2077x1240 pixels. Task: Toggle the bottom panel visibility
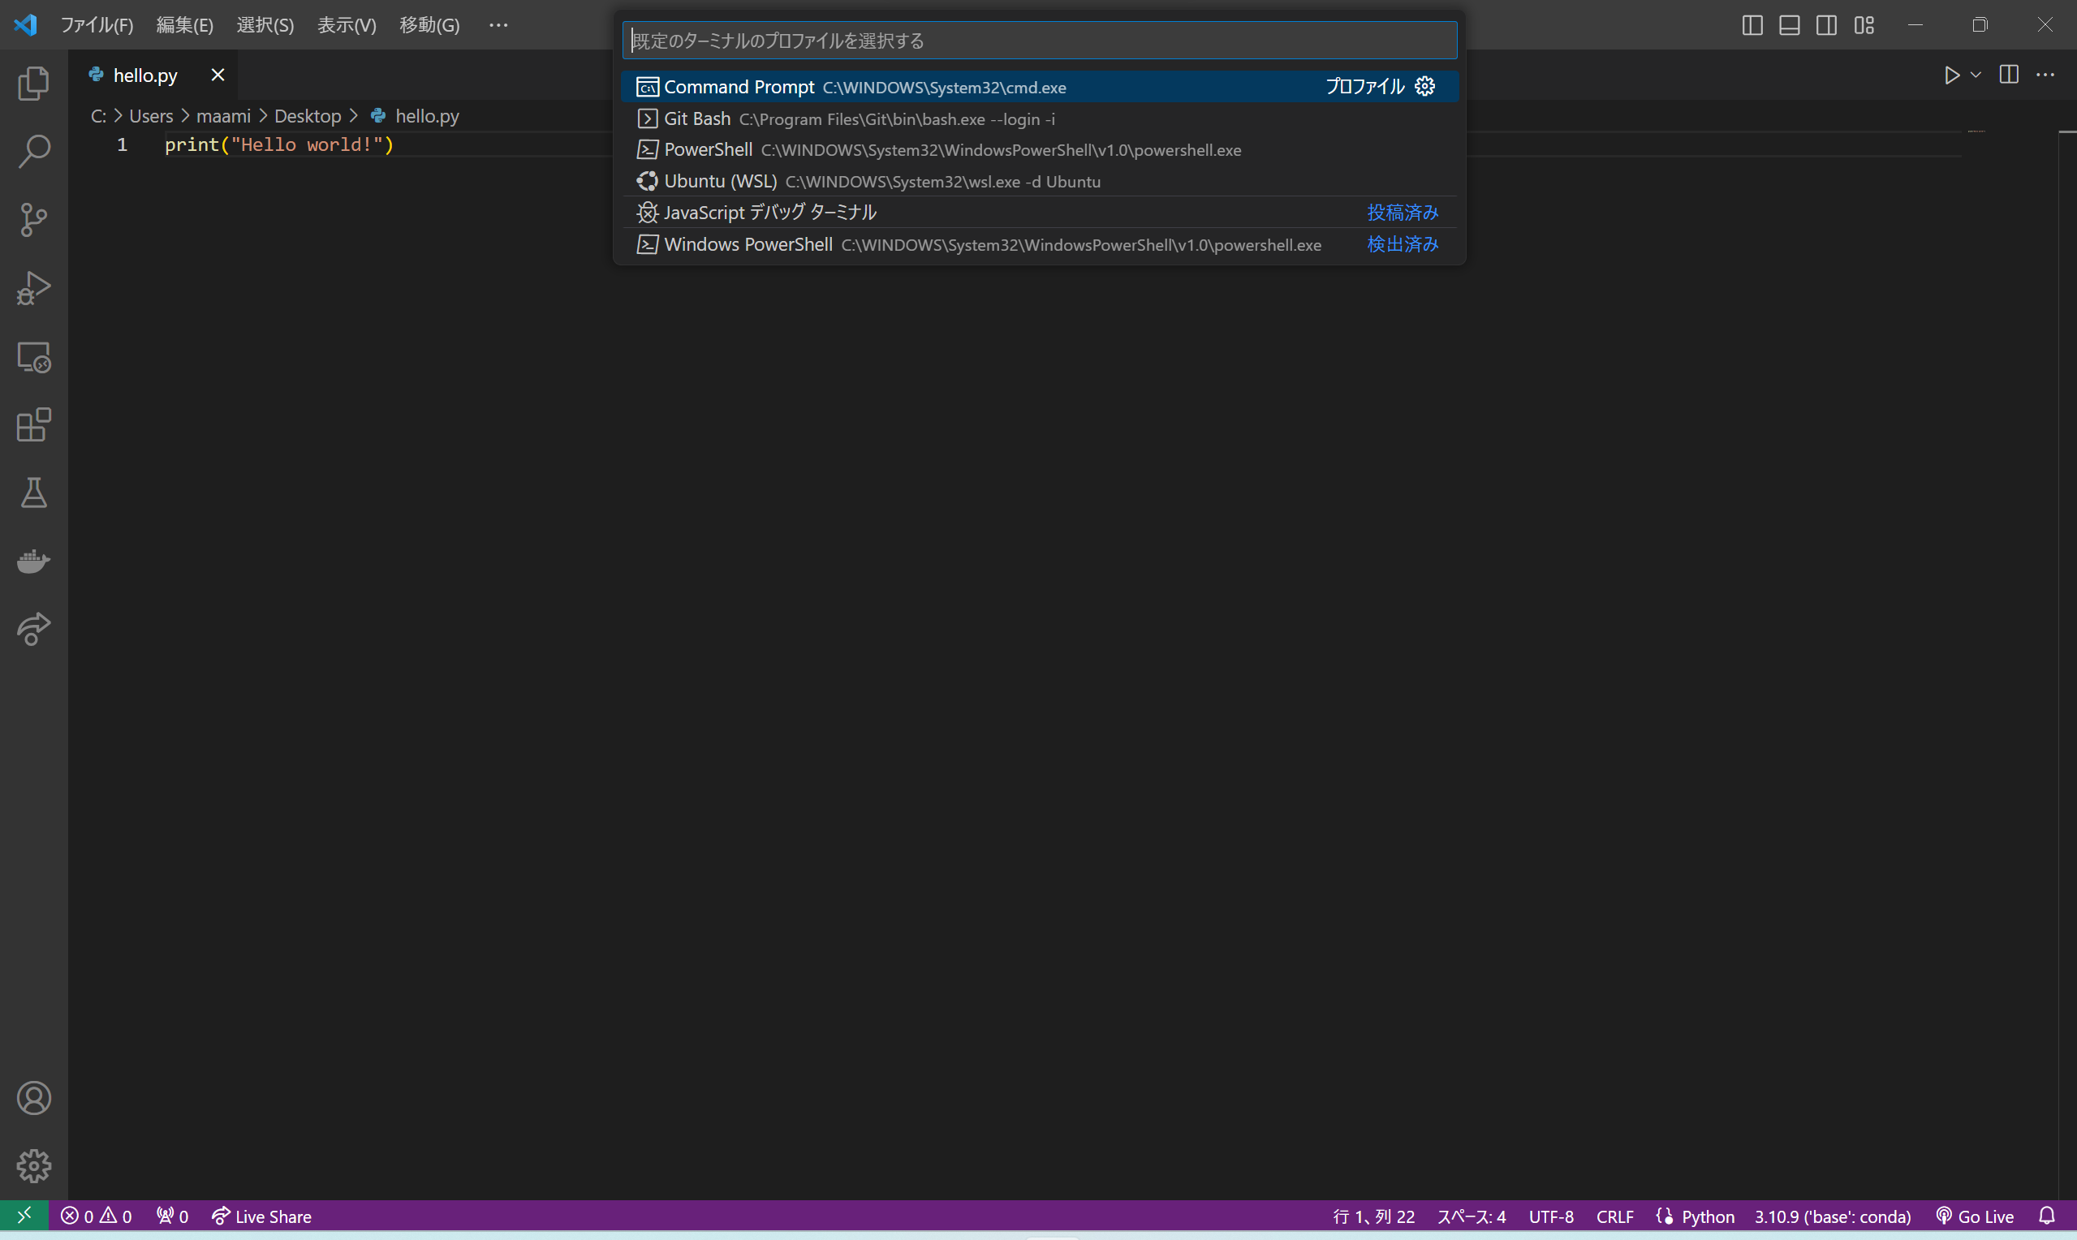pyautogui.click(x=1789, y=25)
